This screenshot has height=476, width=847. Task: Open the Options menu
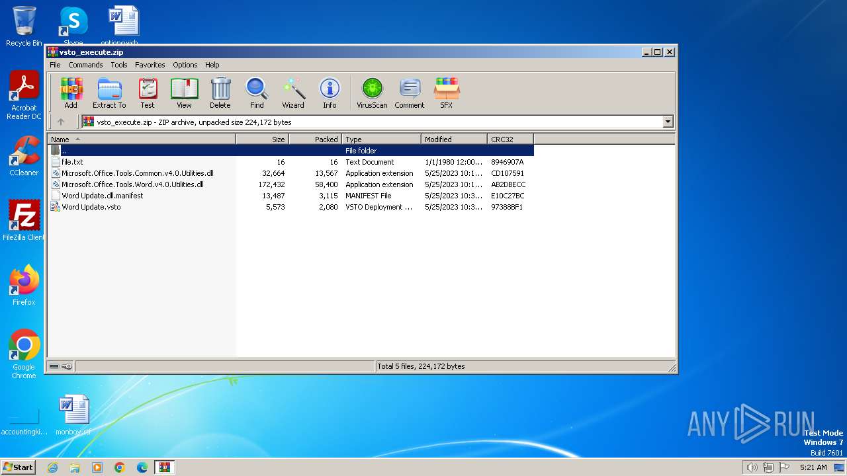pyautogui.click(x=185, y=65)
